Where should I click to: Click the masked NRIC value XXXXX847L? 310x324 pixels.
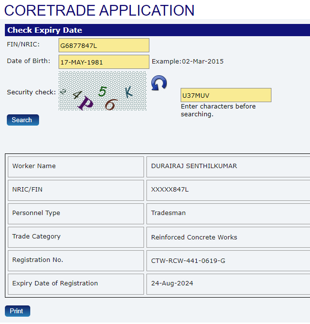pyautogui.click(x=169, y=190)
